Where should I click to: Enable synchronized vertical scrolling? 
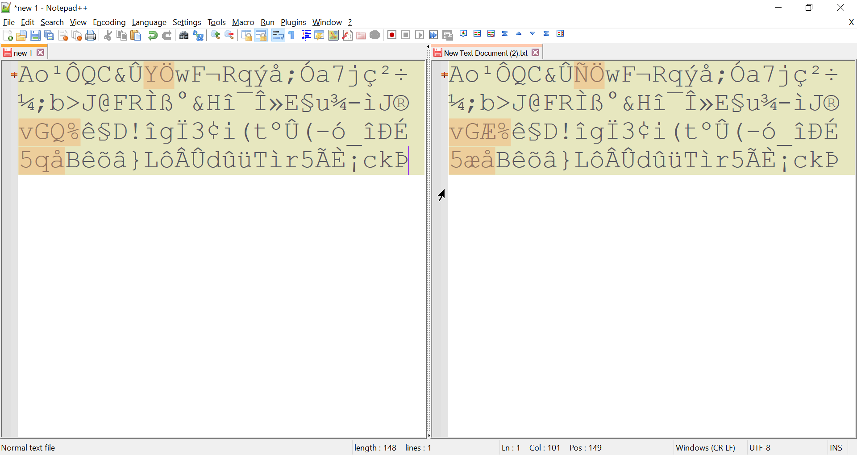(247, 35)
